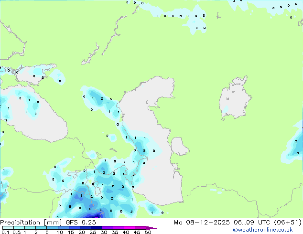Click the '50' legend scale label
Image resolution: width=303 pixels, height=234 pixels.
(x=148, y=232)
